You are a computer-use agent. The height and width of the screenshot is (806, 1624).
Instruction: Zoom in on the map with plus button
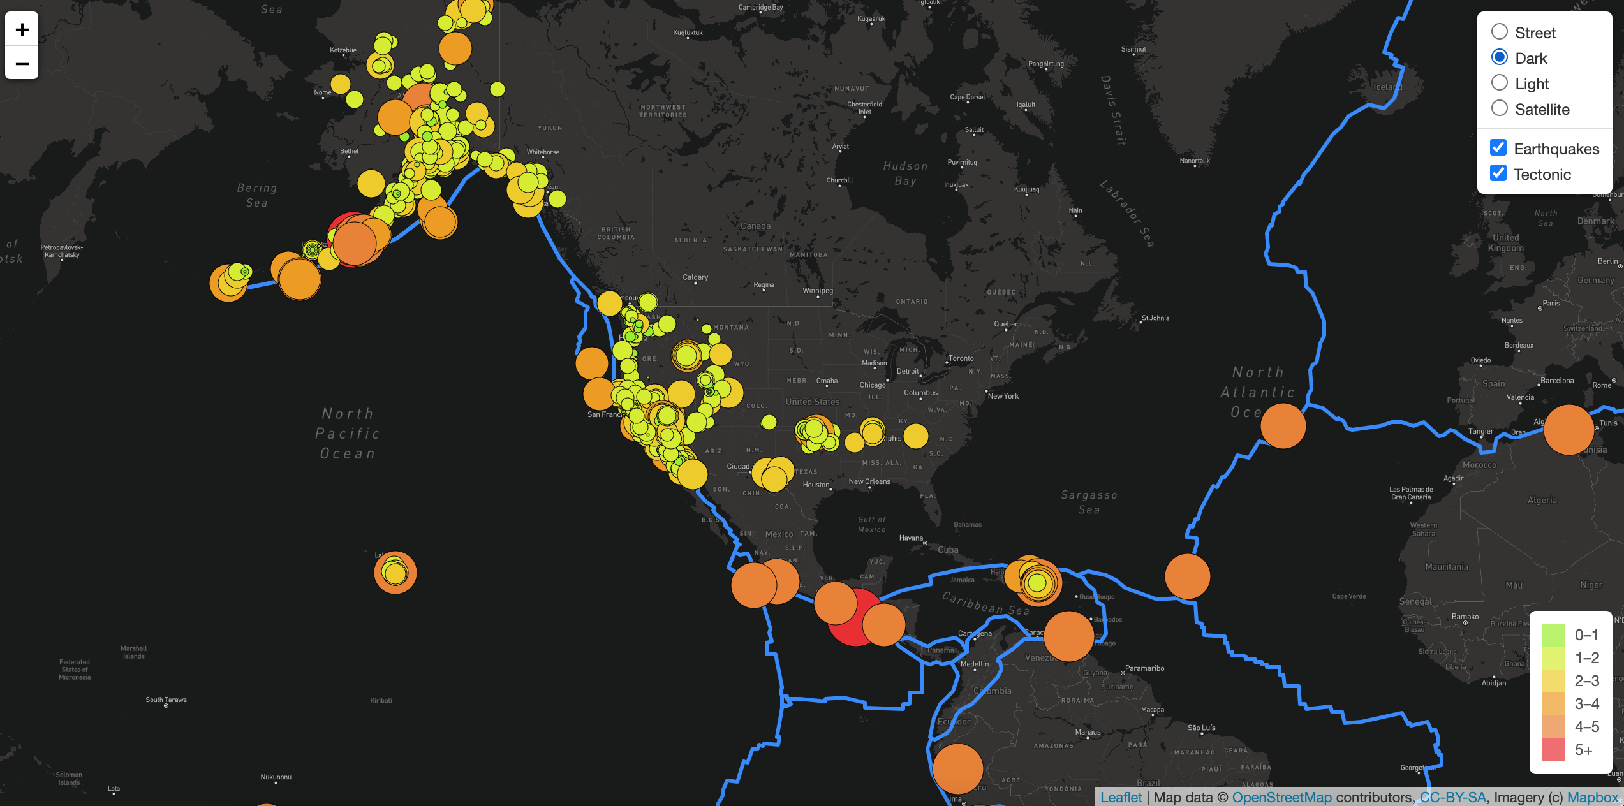click(22, 29)
